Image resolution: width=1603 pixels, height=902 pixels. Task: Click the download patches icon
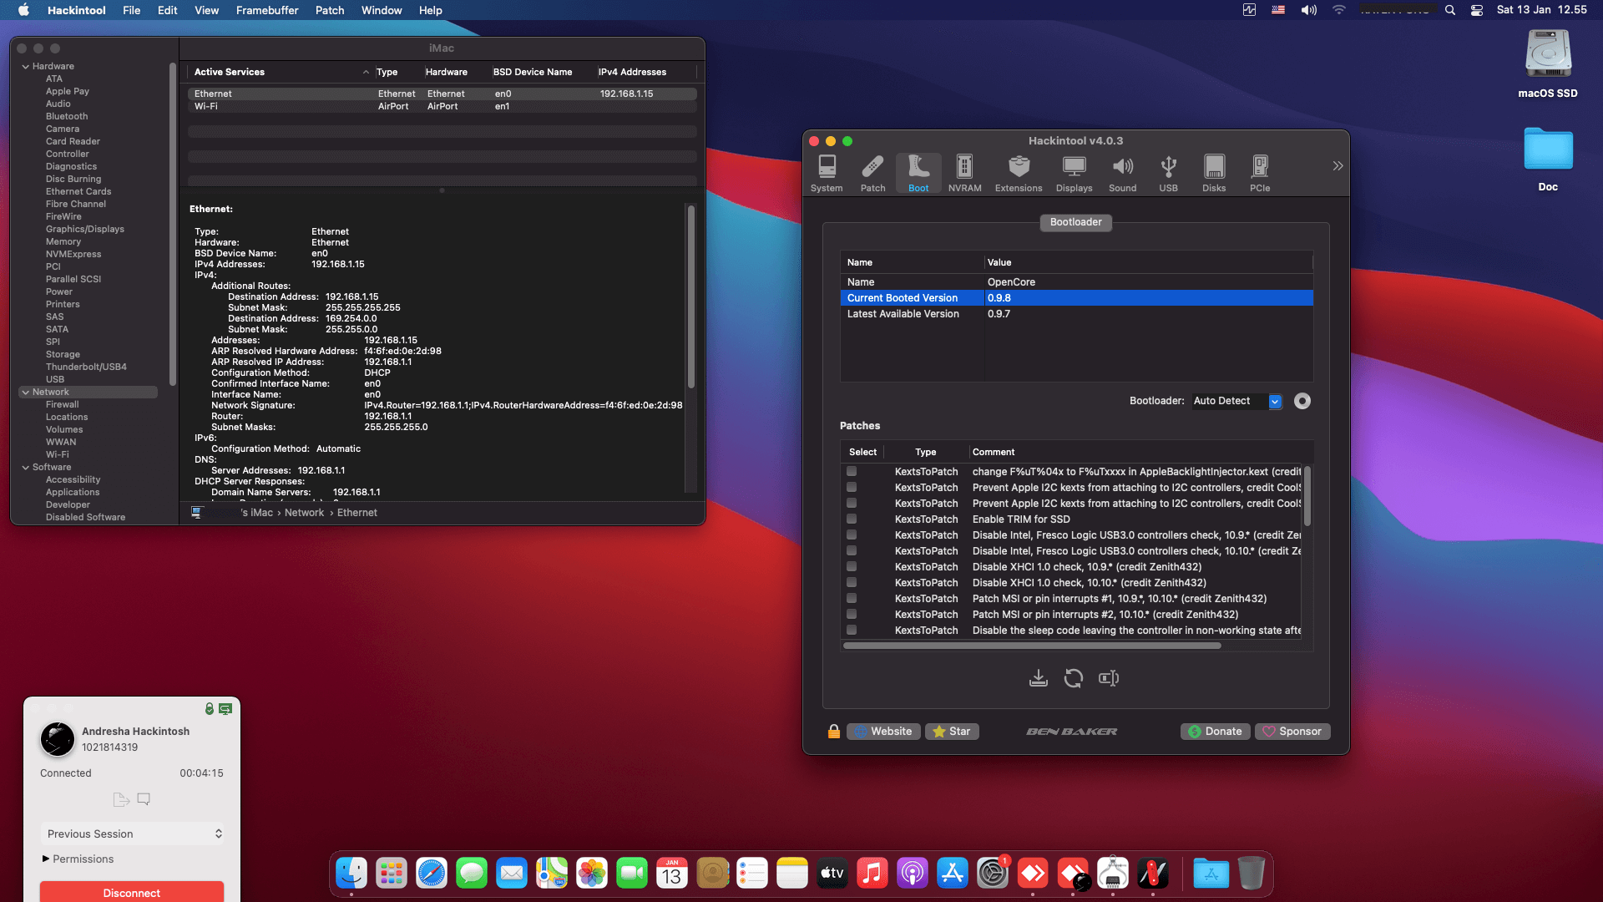pos(1038,678)
